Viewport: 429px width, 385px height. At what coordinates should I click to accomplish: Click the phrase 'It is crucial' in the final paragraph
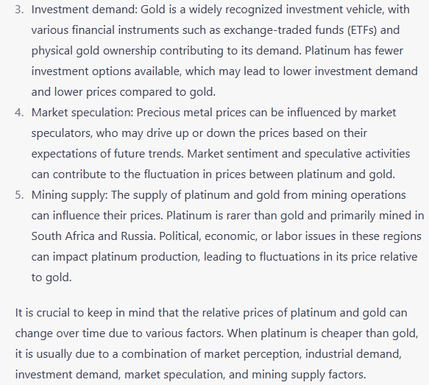click(x=43, y=313)
